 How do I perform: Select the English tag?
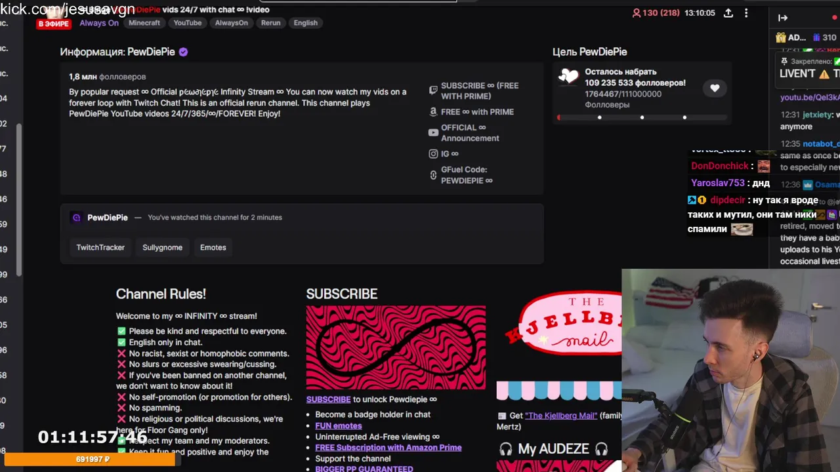[x=306, y=23]
